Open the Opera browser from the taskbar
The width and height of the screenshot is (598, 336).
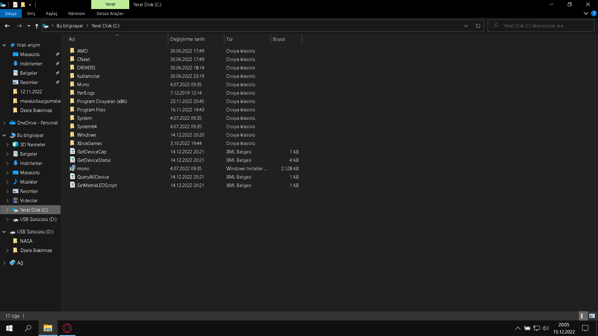pyautogui.click(x=67, y=328)
